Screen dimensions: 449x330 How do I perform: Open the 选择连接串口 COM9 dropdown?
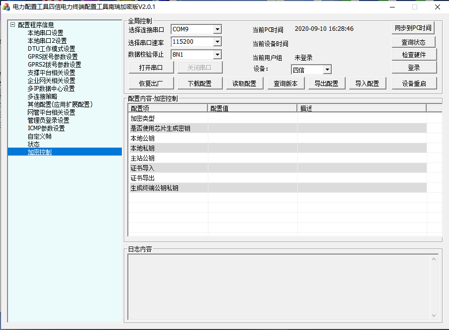[x=217, y=29]
